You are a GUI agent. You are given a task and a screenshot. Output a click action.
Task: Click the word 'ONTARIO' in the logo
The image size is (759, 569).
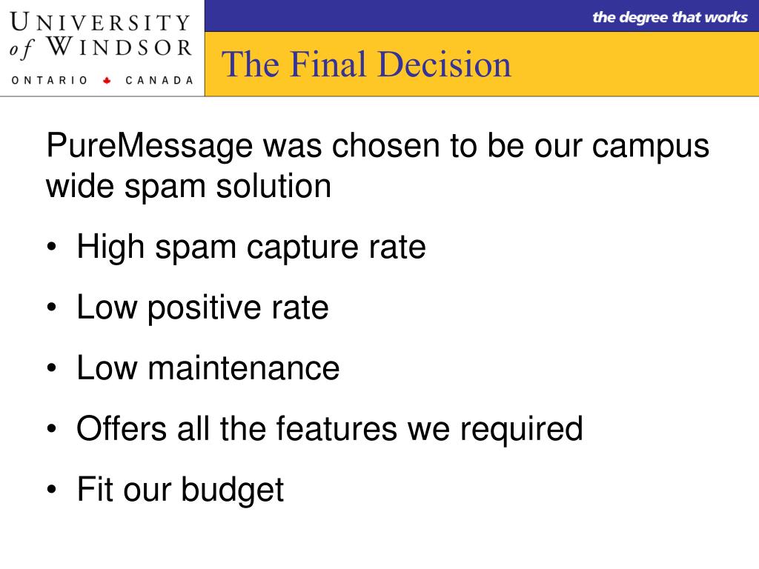[x=50, y=80]
